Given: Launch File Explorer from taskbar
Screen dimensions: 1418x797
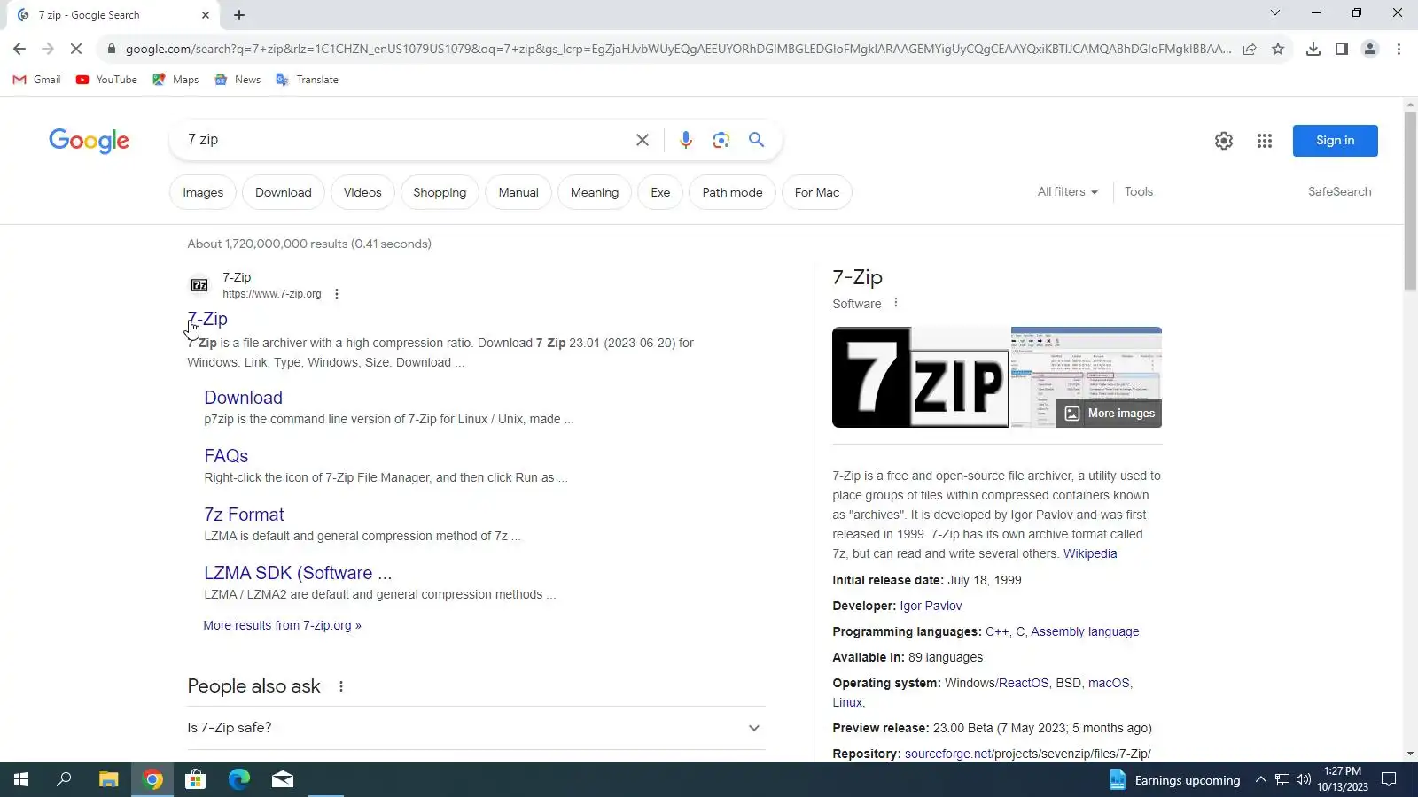Looking at the screenshot, I should (108, 779).
